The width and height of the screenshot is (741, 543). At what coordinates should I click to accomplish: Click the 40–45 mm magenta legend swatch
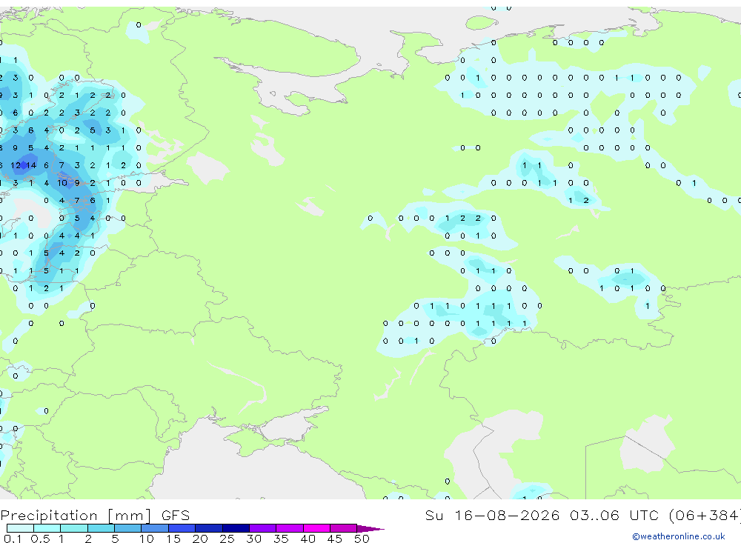[316, 528]
